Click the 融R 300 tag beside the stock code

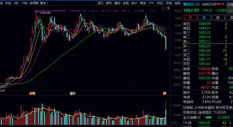click(220, 4)
